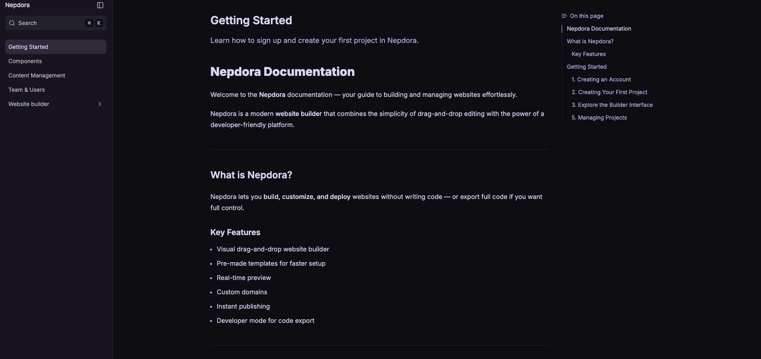761x359 pixels.
Task: Click the ⌘ shortcut badge in search bar
Action: click(x=89, y=23)
